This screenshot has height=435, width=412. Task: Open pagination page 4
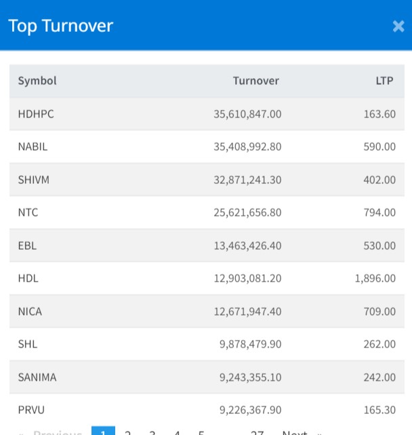177,432
